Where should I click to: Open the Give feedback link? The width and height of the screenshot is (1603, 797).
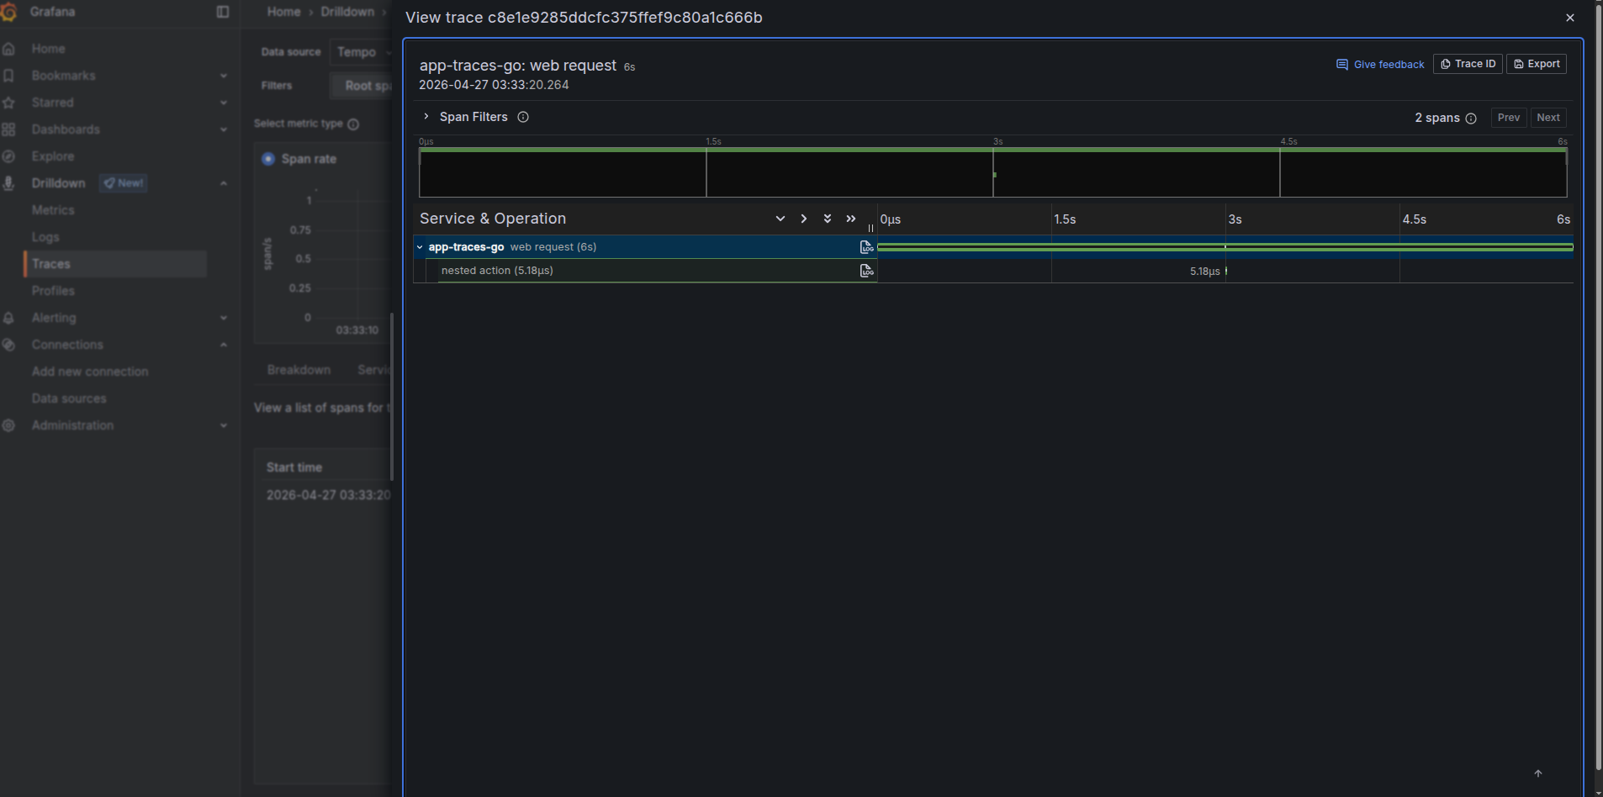pos(1380,65)
